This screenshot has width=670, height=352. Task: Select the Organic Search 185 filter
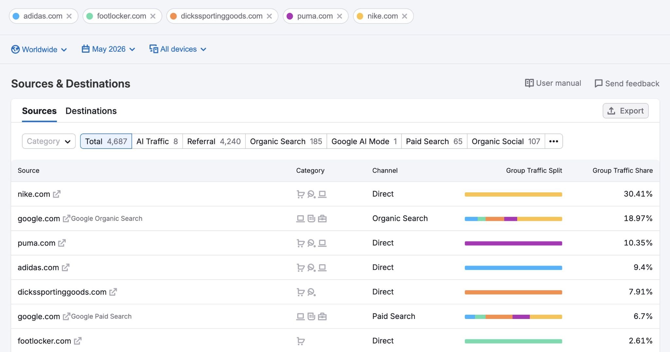[286, 141]
